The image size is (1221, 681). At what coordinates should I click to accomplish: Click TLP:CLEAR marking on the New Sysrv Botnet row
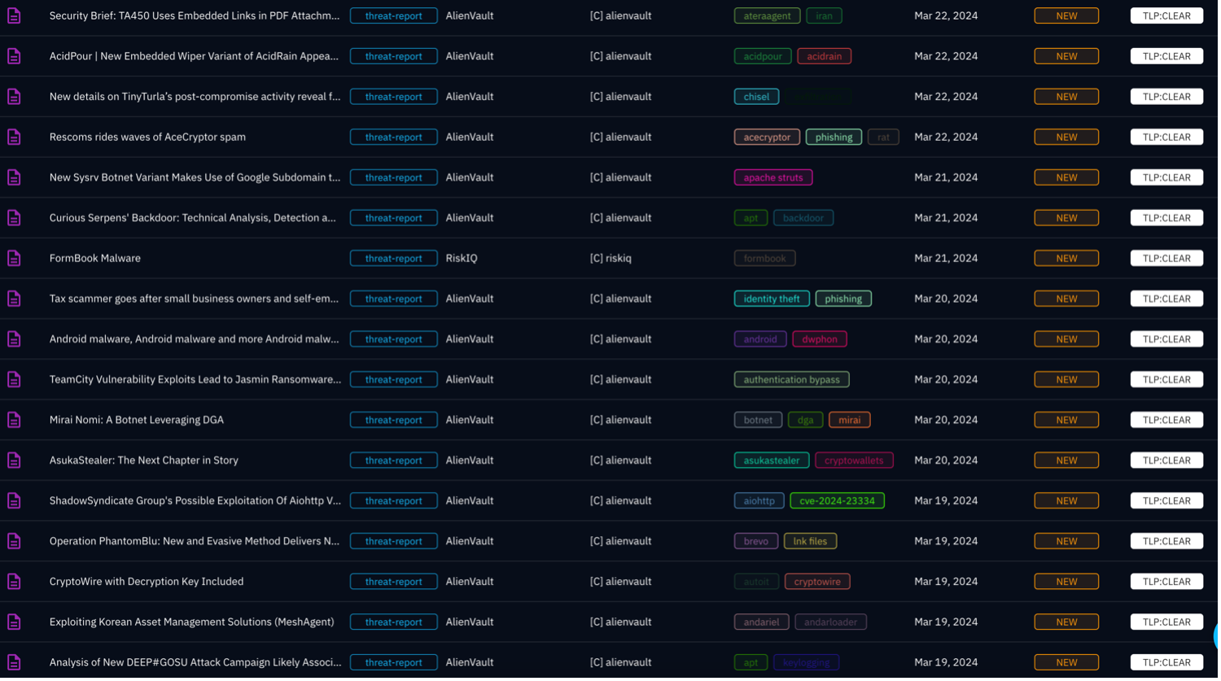(1166, 177)
